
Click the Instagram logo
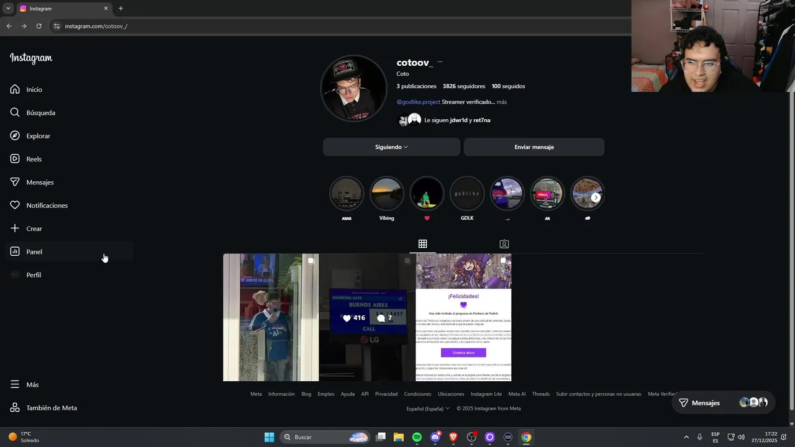click(x=31, y=58)
